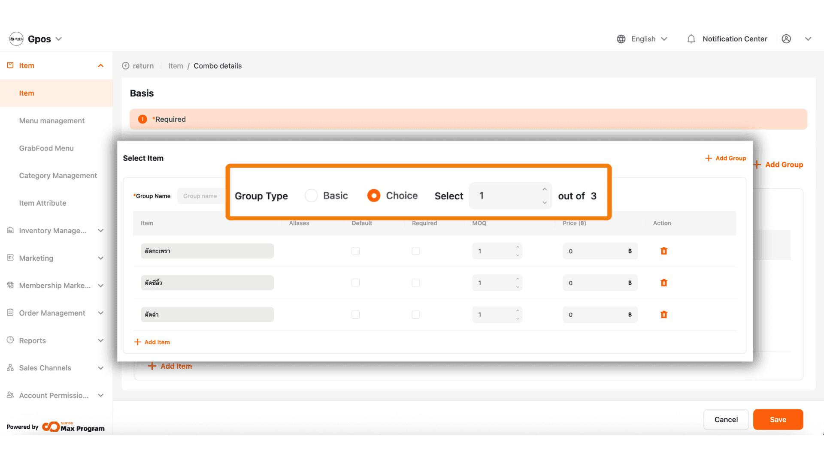Screen dimensions: 824x463
Task: Delete the ผัดกะเพรา item row
Action: click(x=664, y=251)
